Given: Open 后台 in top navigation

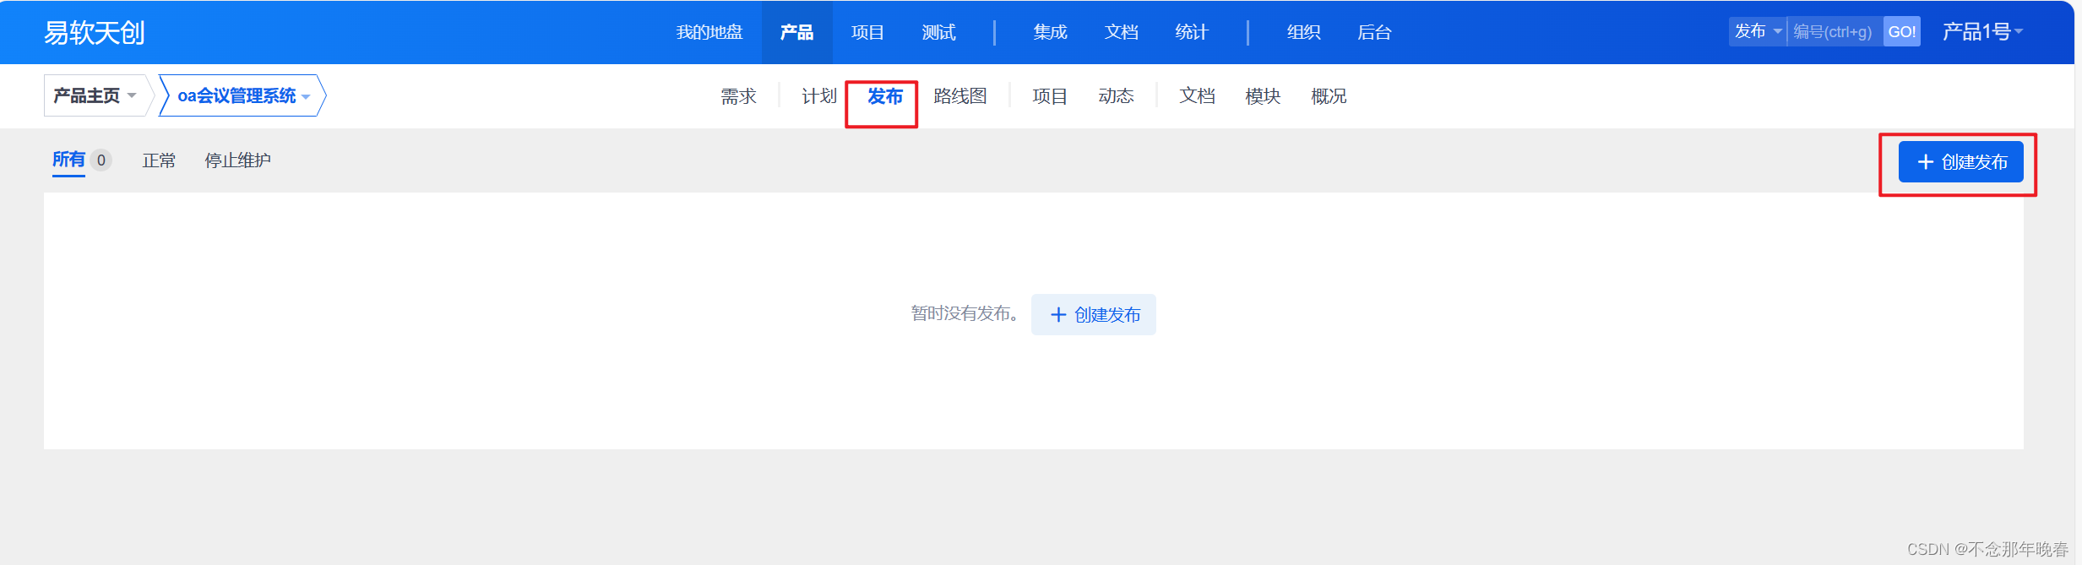Looking at the screenshot, I should tap(1374, 32).
